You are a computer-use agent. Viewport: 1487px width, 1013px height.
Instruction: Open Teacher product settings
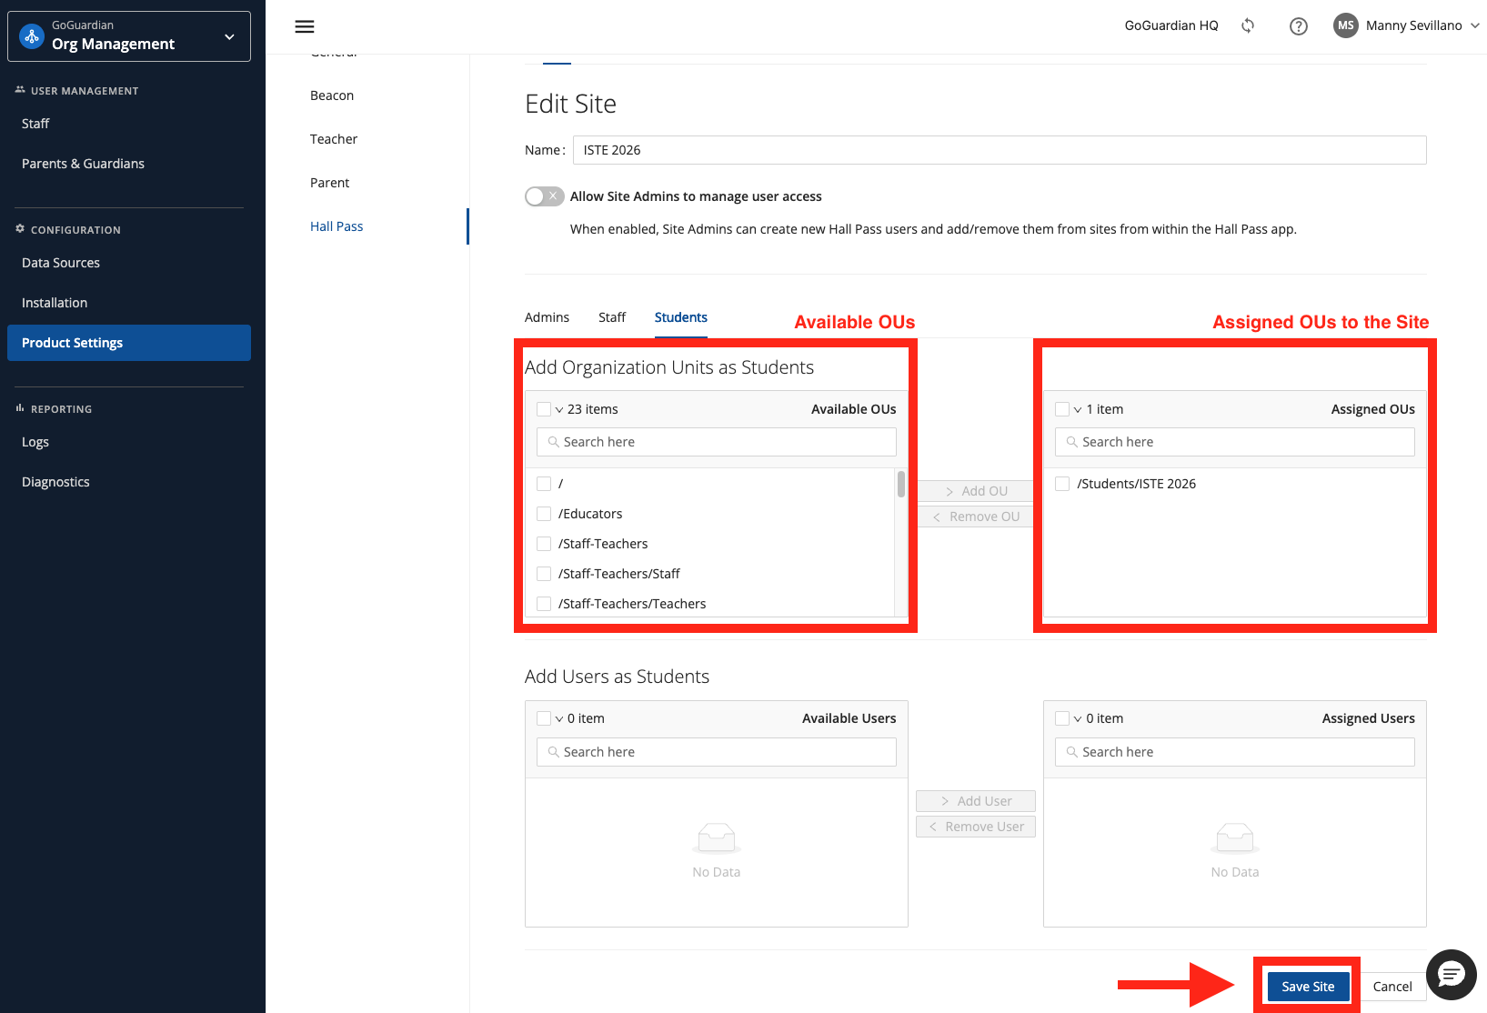pyautogui.click(x=334, y=139)
